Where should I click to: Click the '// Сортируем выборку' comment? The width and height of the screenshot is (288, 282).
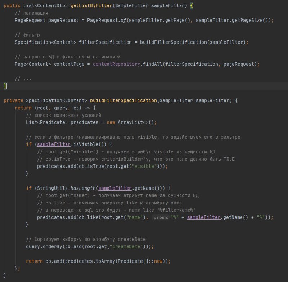[x=86, y=239]
